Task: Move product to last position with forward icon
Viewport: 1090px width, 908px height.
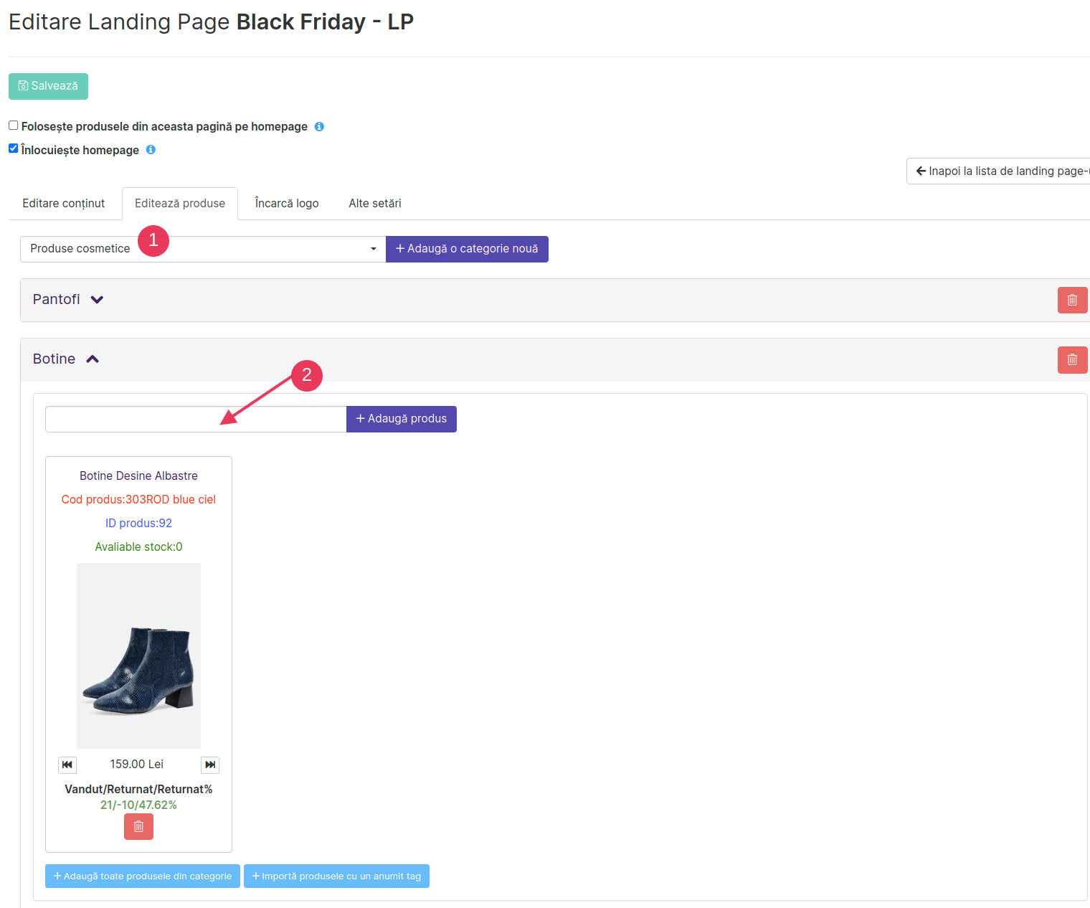Action: click(210, 765)
